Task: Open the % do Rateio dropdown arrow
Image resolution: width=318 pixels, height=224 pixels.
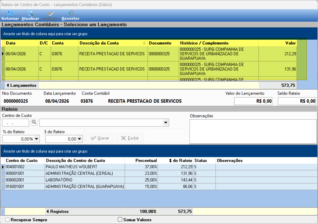Action: click(x=37, y=139)
